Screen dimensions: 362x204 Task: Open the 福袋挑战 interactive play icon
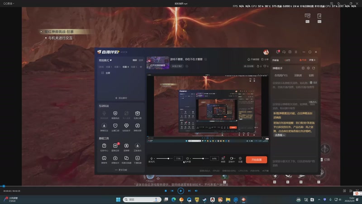(x=115, y=114)
